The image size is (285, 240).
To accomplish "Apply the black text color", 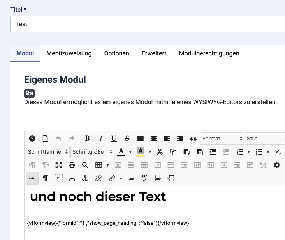I will [121, 152].
